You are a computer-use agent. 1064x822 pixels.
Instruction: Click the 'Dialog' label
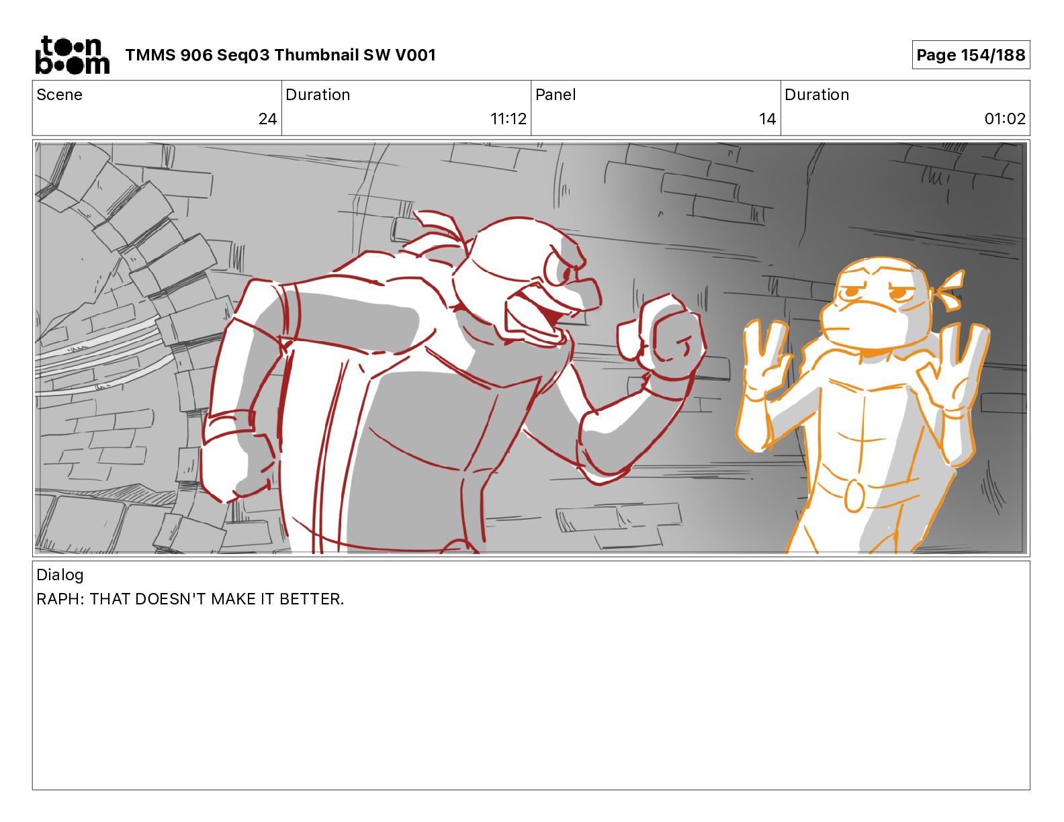(x=60, y=575)
